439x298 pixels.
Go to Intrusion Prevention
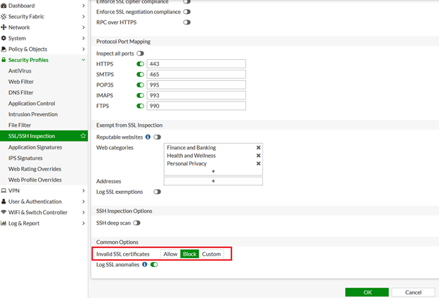pos(33,114)
